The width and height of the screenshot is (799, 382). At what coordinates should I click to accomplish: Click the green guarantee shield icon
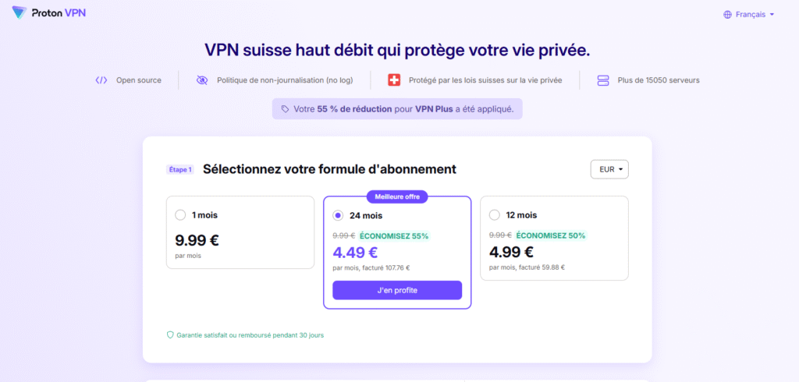pyautogui.click(x=170, y=335)
